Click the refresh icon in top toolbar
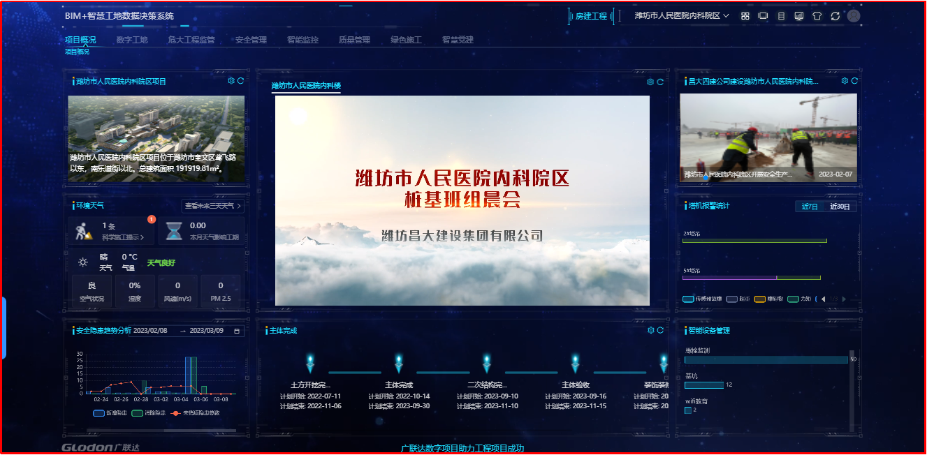927x455 pixels. [x=835, y=15]
